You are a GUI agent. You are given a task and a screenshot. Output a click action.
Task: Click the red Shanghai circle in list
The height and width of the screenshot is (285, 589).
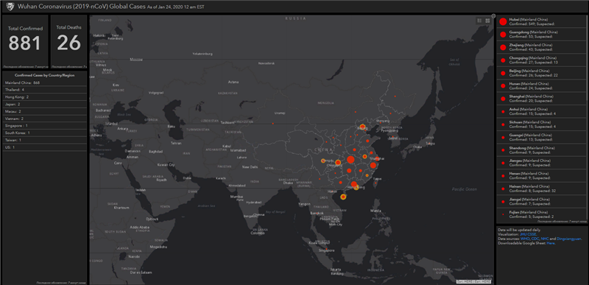tap(503, 99)
